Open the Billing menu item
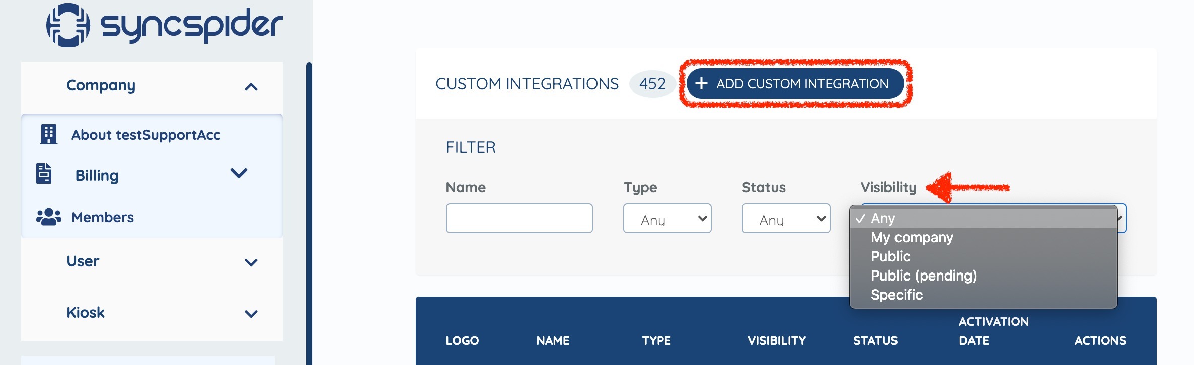The height and width of the screenshot is (365, 1194). tap(97, 175)
